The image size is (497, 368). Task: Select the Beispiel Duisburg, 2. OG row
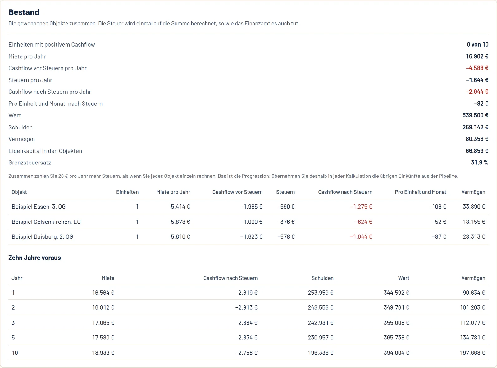pos(248,237)
